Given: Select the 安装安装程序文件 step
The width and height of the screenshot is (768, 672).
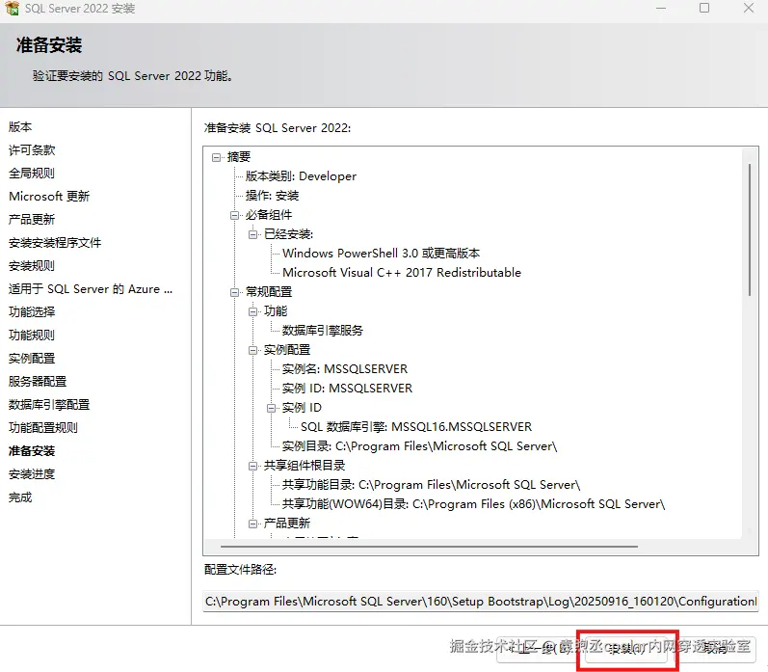Looking at the screenshot, I should click(x=55, y=243).
